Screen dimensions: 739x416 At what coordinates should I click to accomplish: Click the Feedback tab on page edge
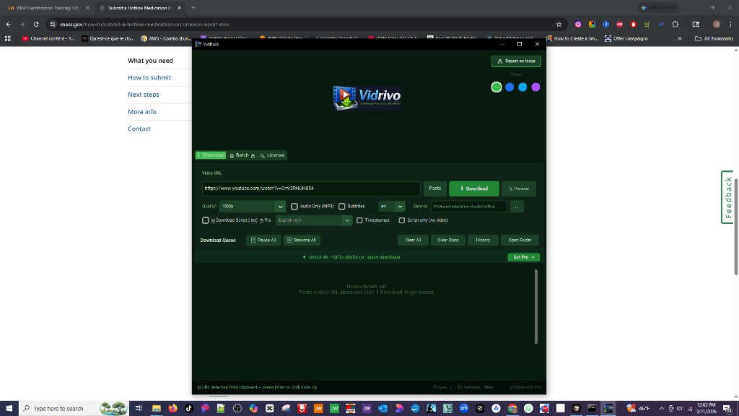point(727,197)
